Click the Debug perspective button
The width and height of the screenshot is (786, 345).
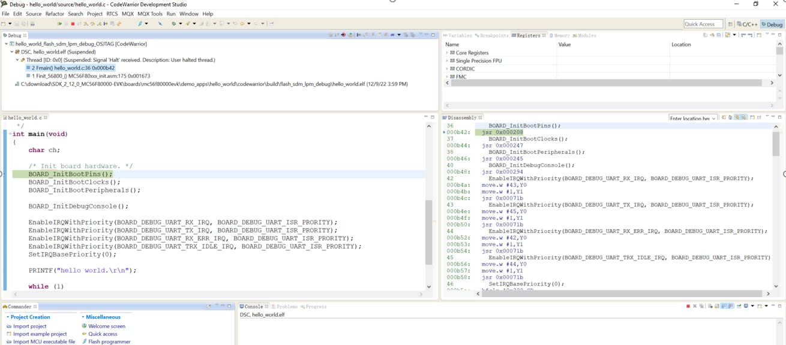tap(772, 25)
